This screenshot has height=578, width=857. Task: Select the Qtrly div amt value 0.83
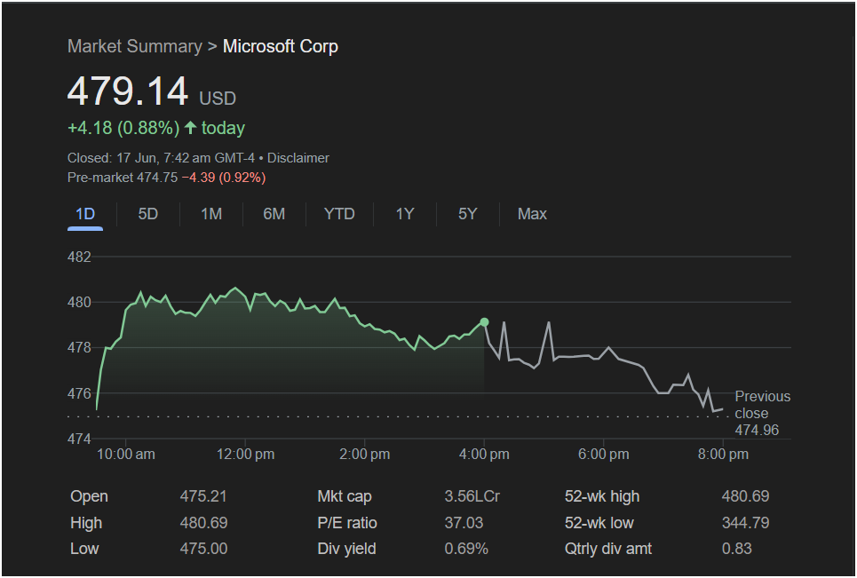click(737, 549)
